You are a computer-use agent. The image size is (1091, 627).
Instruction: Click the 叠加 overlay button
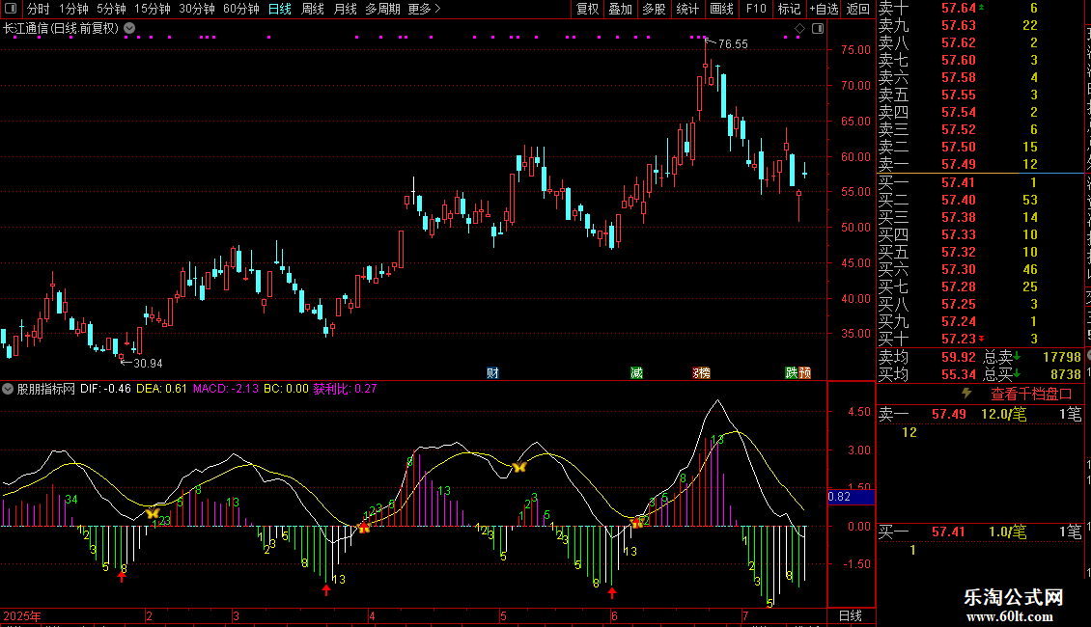coord(621,9)
